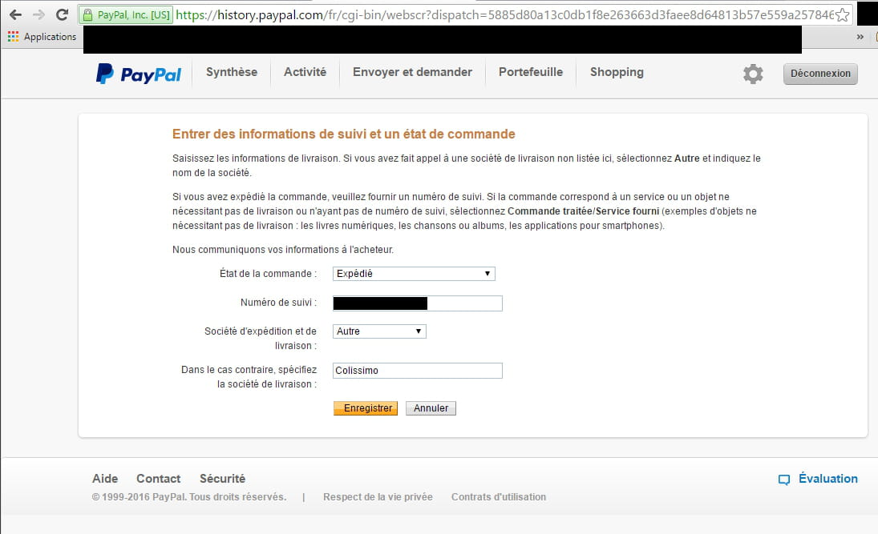
Task: Open settings with the gear icon
Action: (x=753, y=74)
